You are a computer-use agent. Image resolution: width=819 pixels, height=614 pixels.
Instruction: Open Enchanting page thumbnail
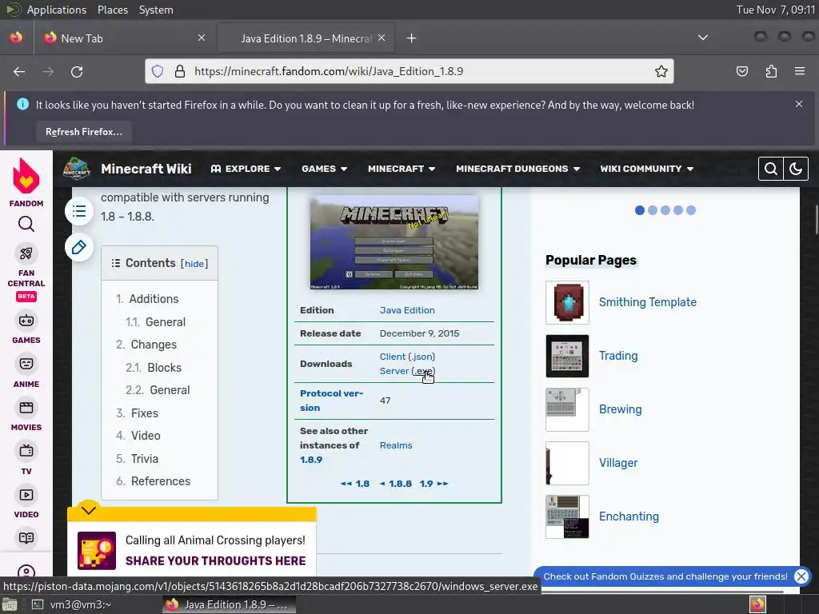coord(567,517)
